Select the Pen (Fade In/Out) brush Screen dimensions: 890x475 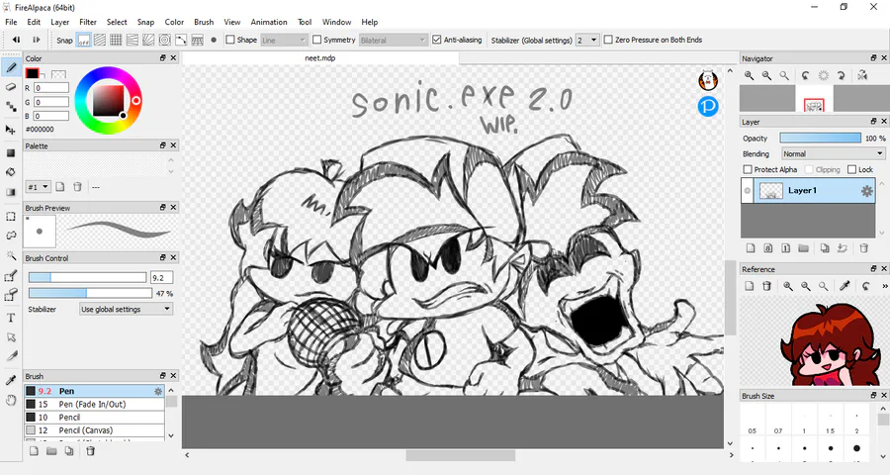pyautogui.click(x=94, y=404)
